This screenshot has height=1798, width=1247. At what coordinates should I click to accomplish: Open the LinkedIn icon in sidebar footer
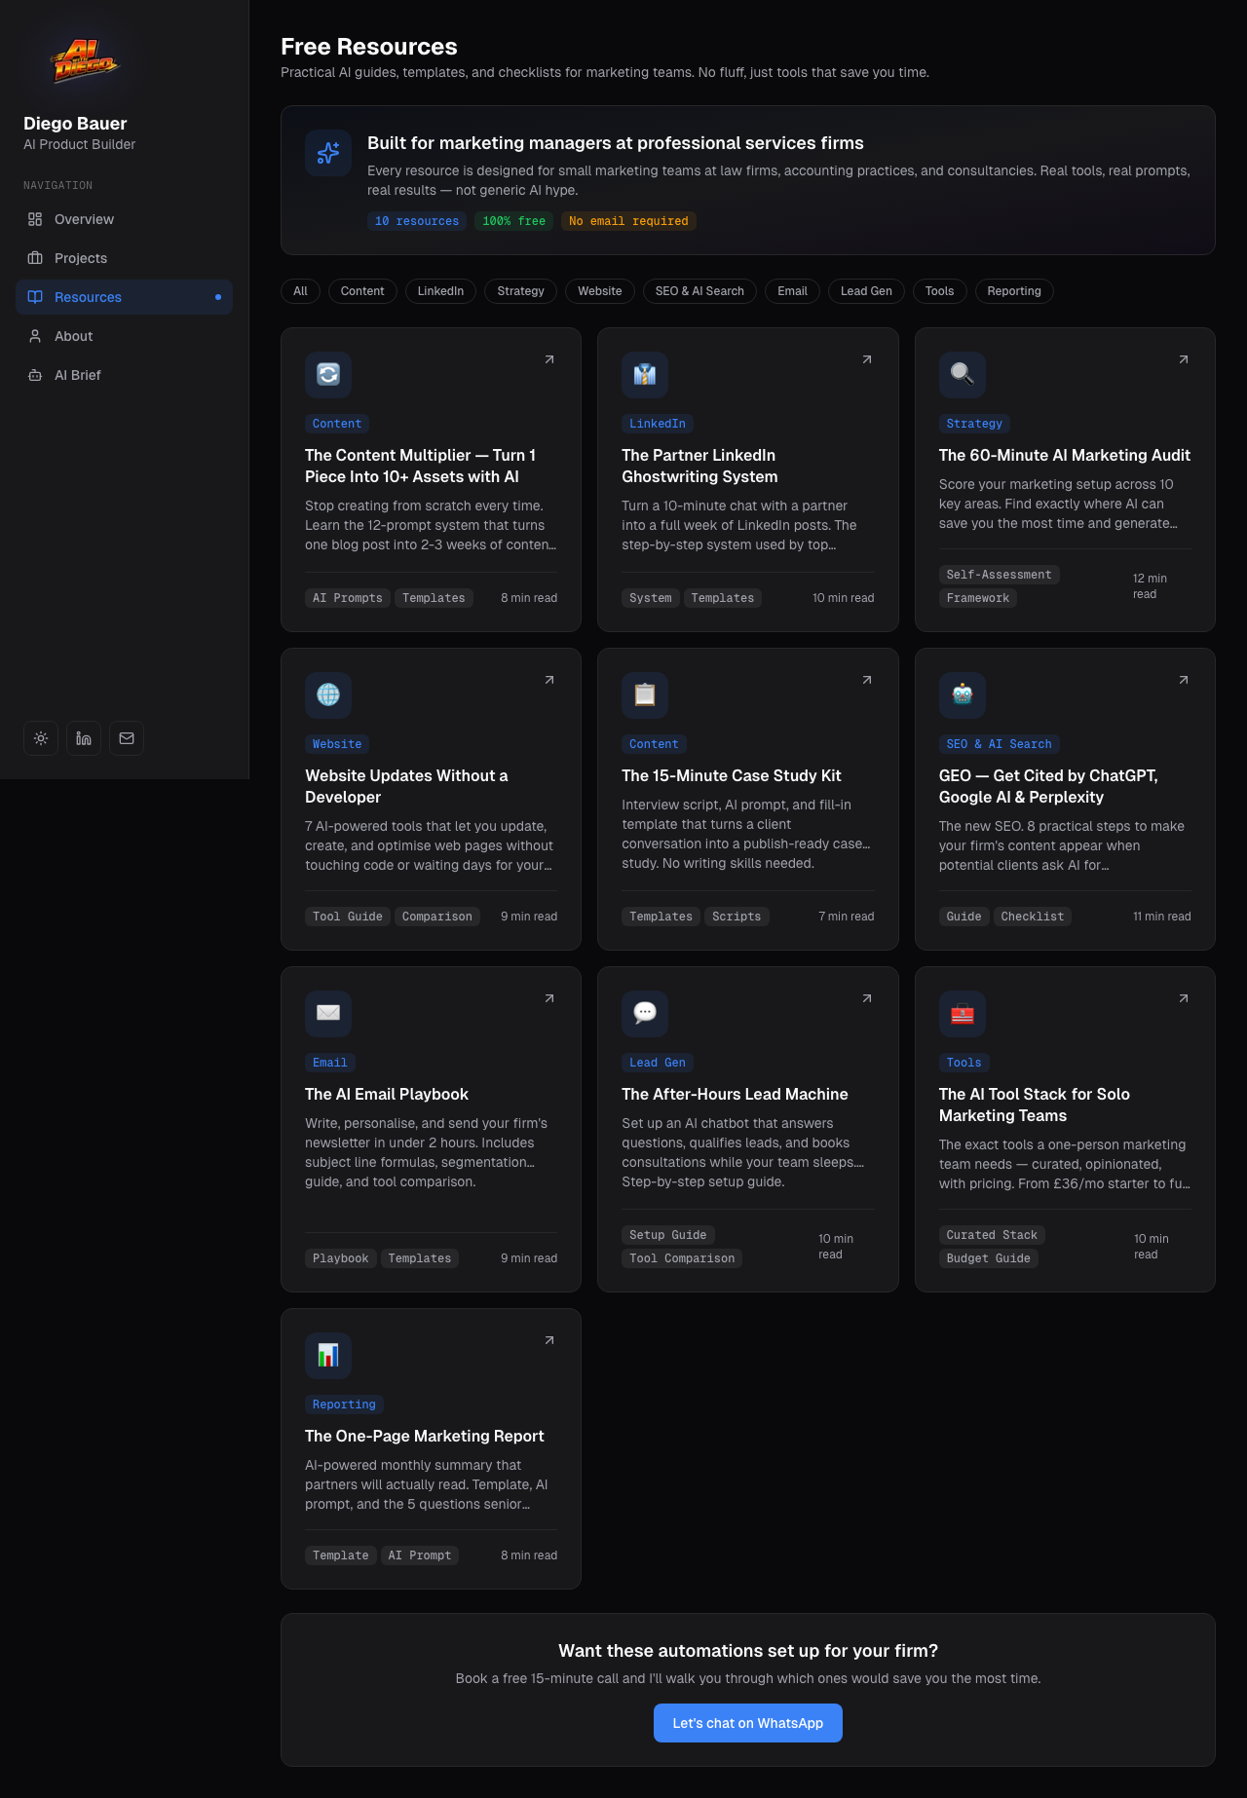tap(84, 738)
